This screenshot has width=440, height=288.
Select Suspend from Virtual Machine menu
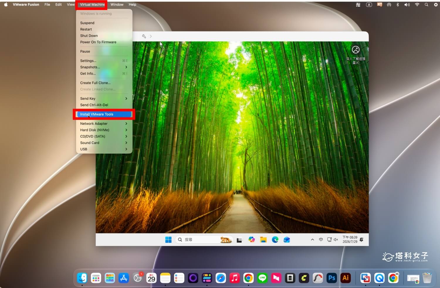click(104, 23)
